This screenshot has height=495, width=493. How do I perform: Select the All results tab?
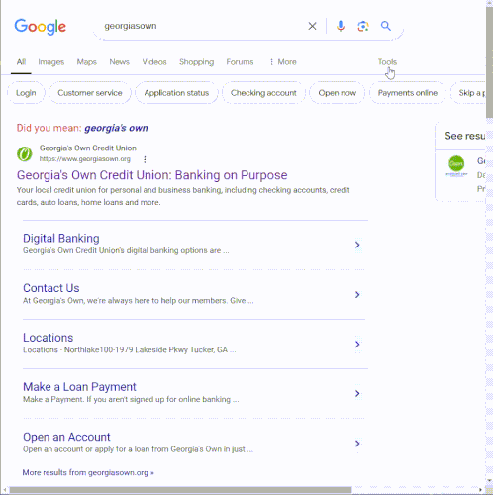tap(21, 62)
